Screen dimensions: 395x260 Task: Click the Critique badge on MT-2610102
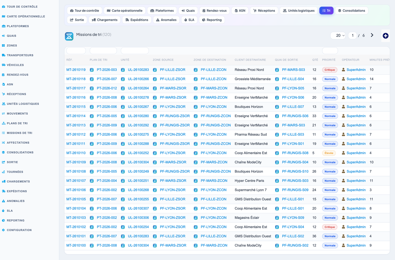330,227
